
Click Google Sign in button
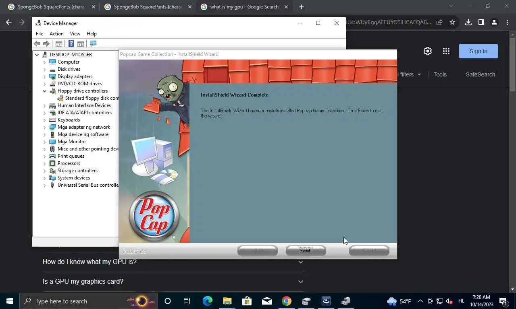[x=479, y=51]
